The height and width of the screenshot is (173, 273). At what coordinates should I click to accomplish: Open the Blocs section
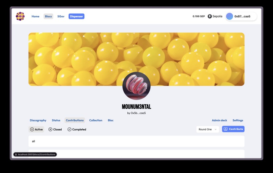[48, 16]
